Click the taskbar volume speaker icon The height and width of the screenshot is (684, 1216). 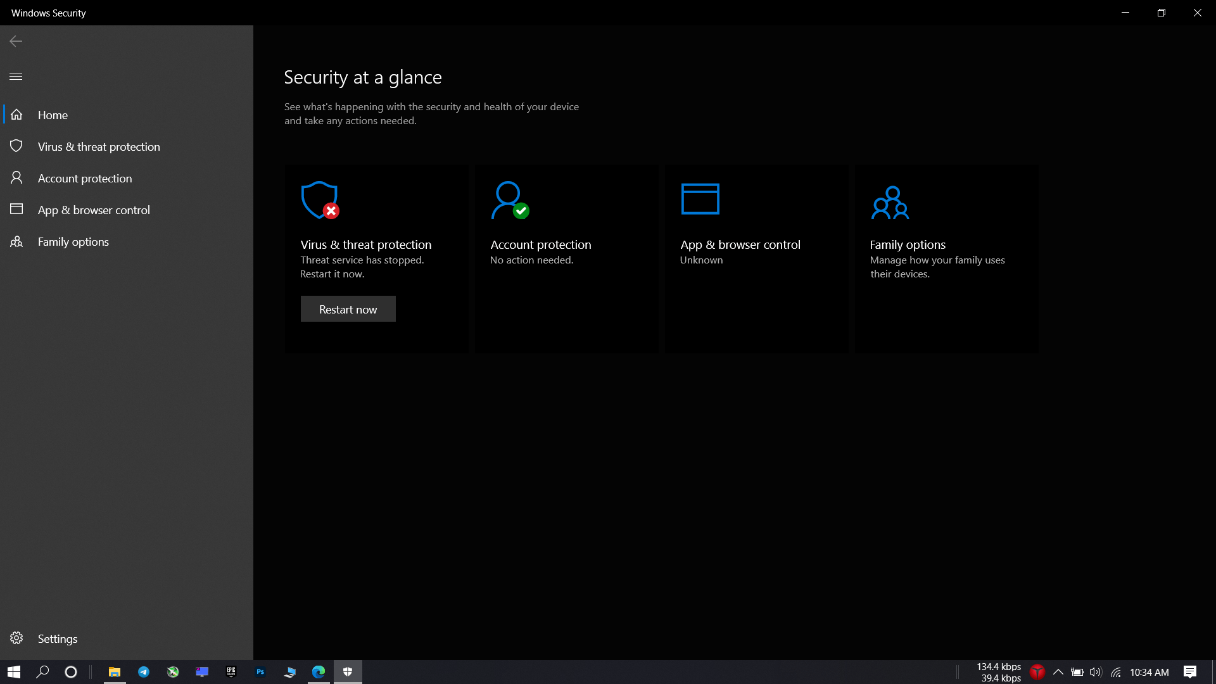tap(1096, 672)
